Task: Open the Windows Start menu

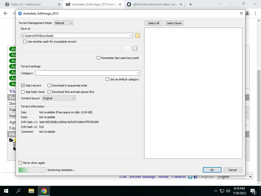Action: coord(6,191)
